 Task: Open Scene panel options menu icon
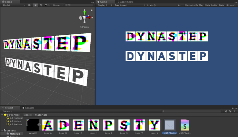click(93, 2)
